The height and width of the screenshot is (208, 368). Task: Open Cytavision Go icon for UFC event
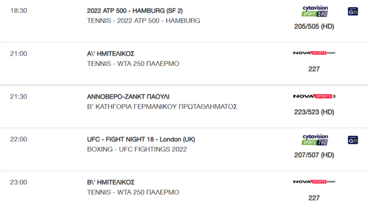click(x=353, y=140)
